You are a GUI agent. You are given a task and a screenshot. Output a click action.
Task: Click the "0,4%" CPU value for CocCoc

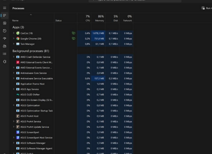(x=87, y=33)
